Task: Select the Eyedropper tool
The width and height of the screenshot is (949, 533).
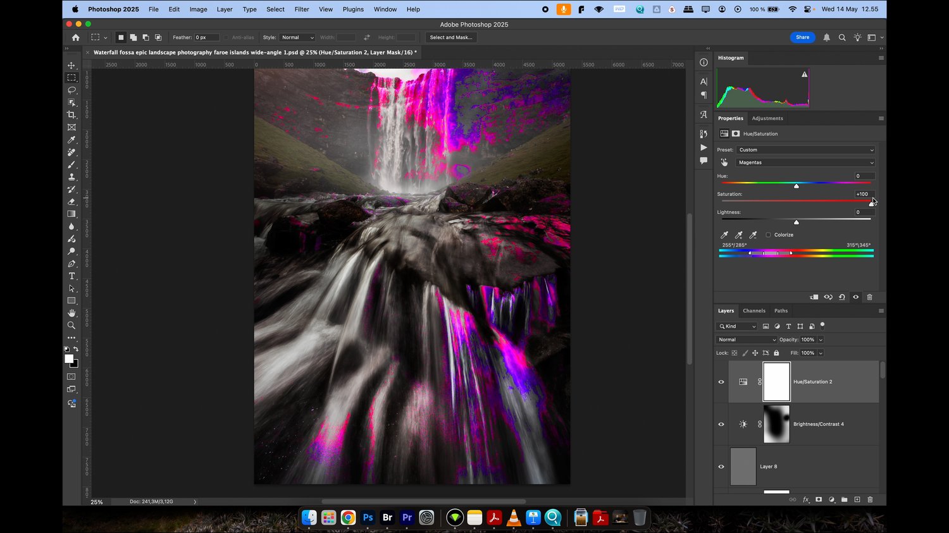Action: click(71, 140)
